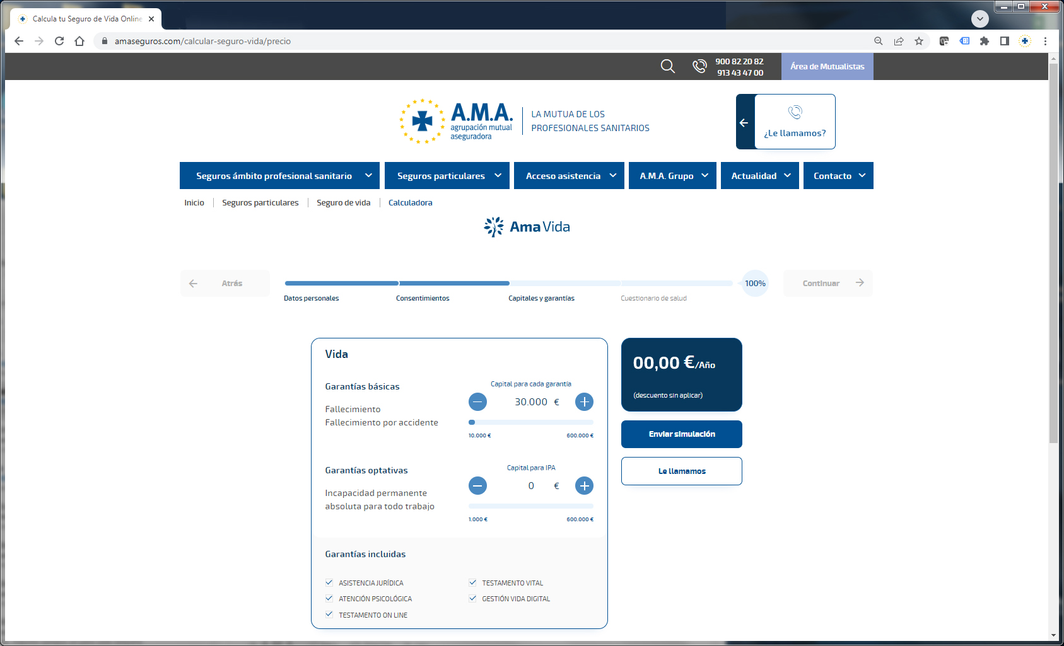Increase the IPA capital with plus button
The width and height of the screenshot is (1064, 646).
[x=584, y=485]
